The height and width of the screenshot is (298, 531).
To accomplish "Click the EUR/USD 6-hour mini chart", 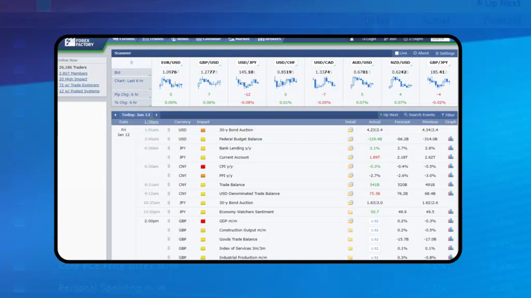I will coord(171,83).
